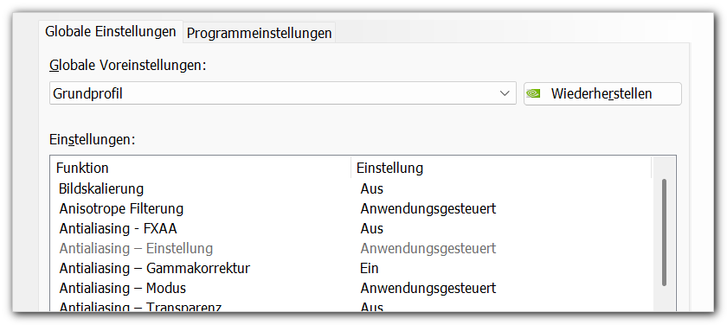Open the Grundprofil dropdown chevron
The height and width of the screenshot is (325, 727).
tap(505, 93)
